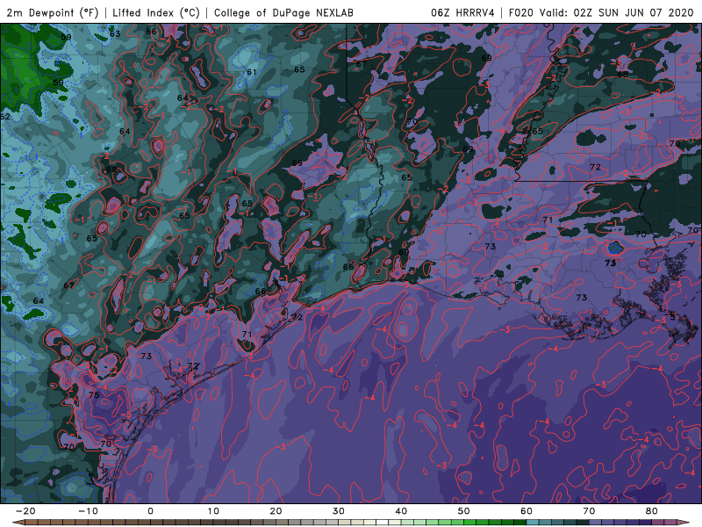Click the '62' dewpoint value at the map's left edge
This screenshot has width=702, height=527.
[x=5, y=117]
